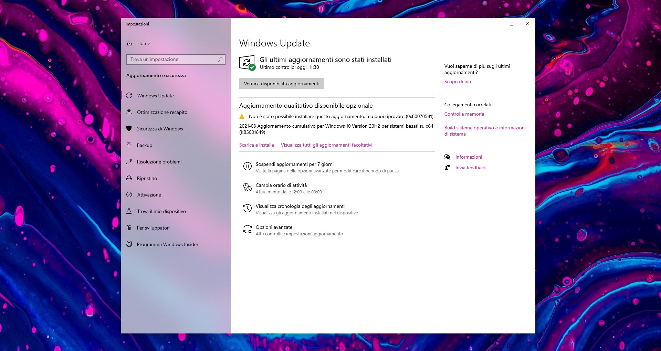The height and width of the screenshot is (351, 661).
Task: Click the Ripristino icon in sidebar
Action: tap(129, 178)
